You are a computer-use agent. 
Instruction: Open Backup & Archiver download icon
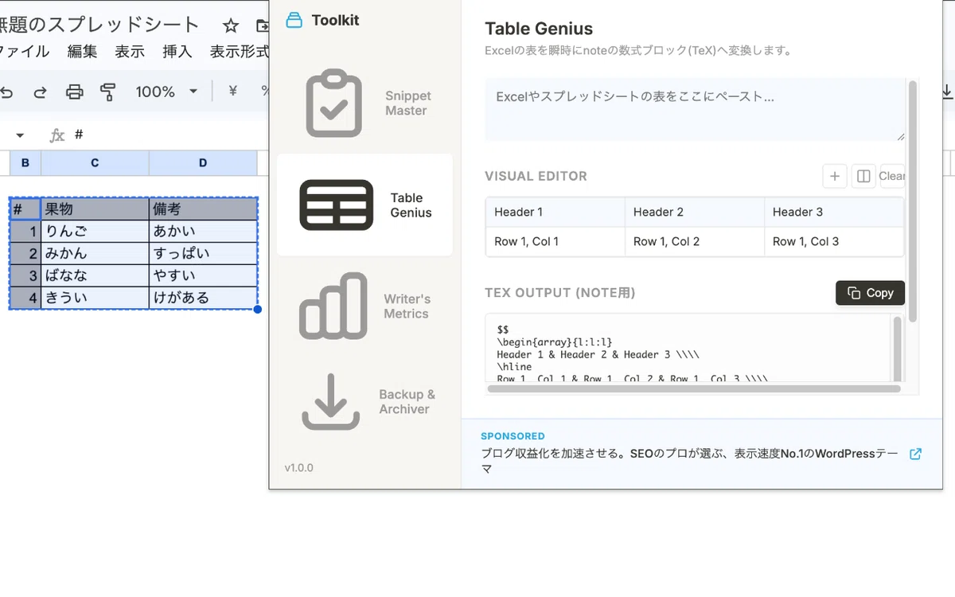[331, 402]
